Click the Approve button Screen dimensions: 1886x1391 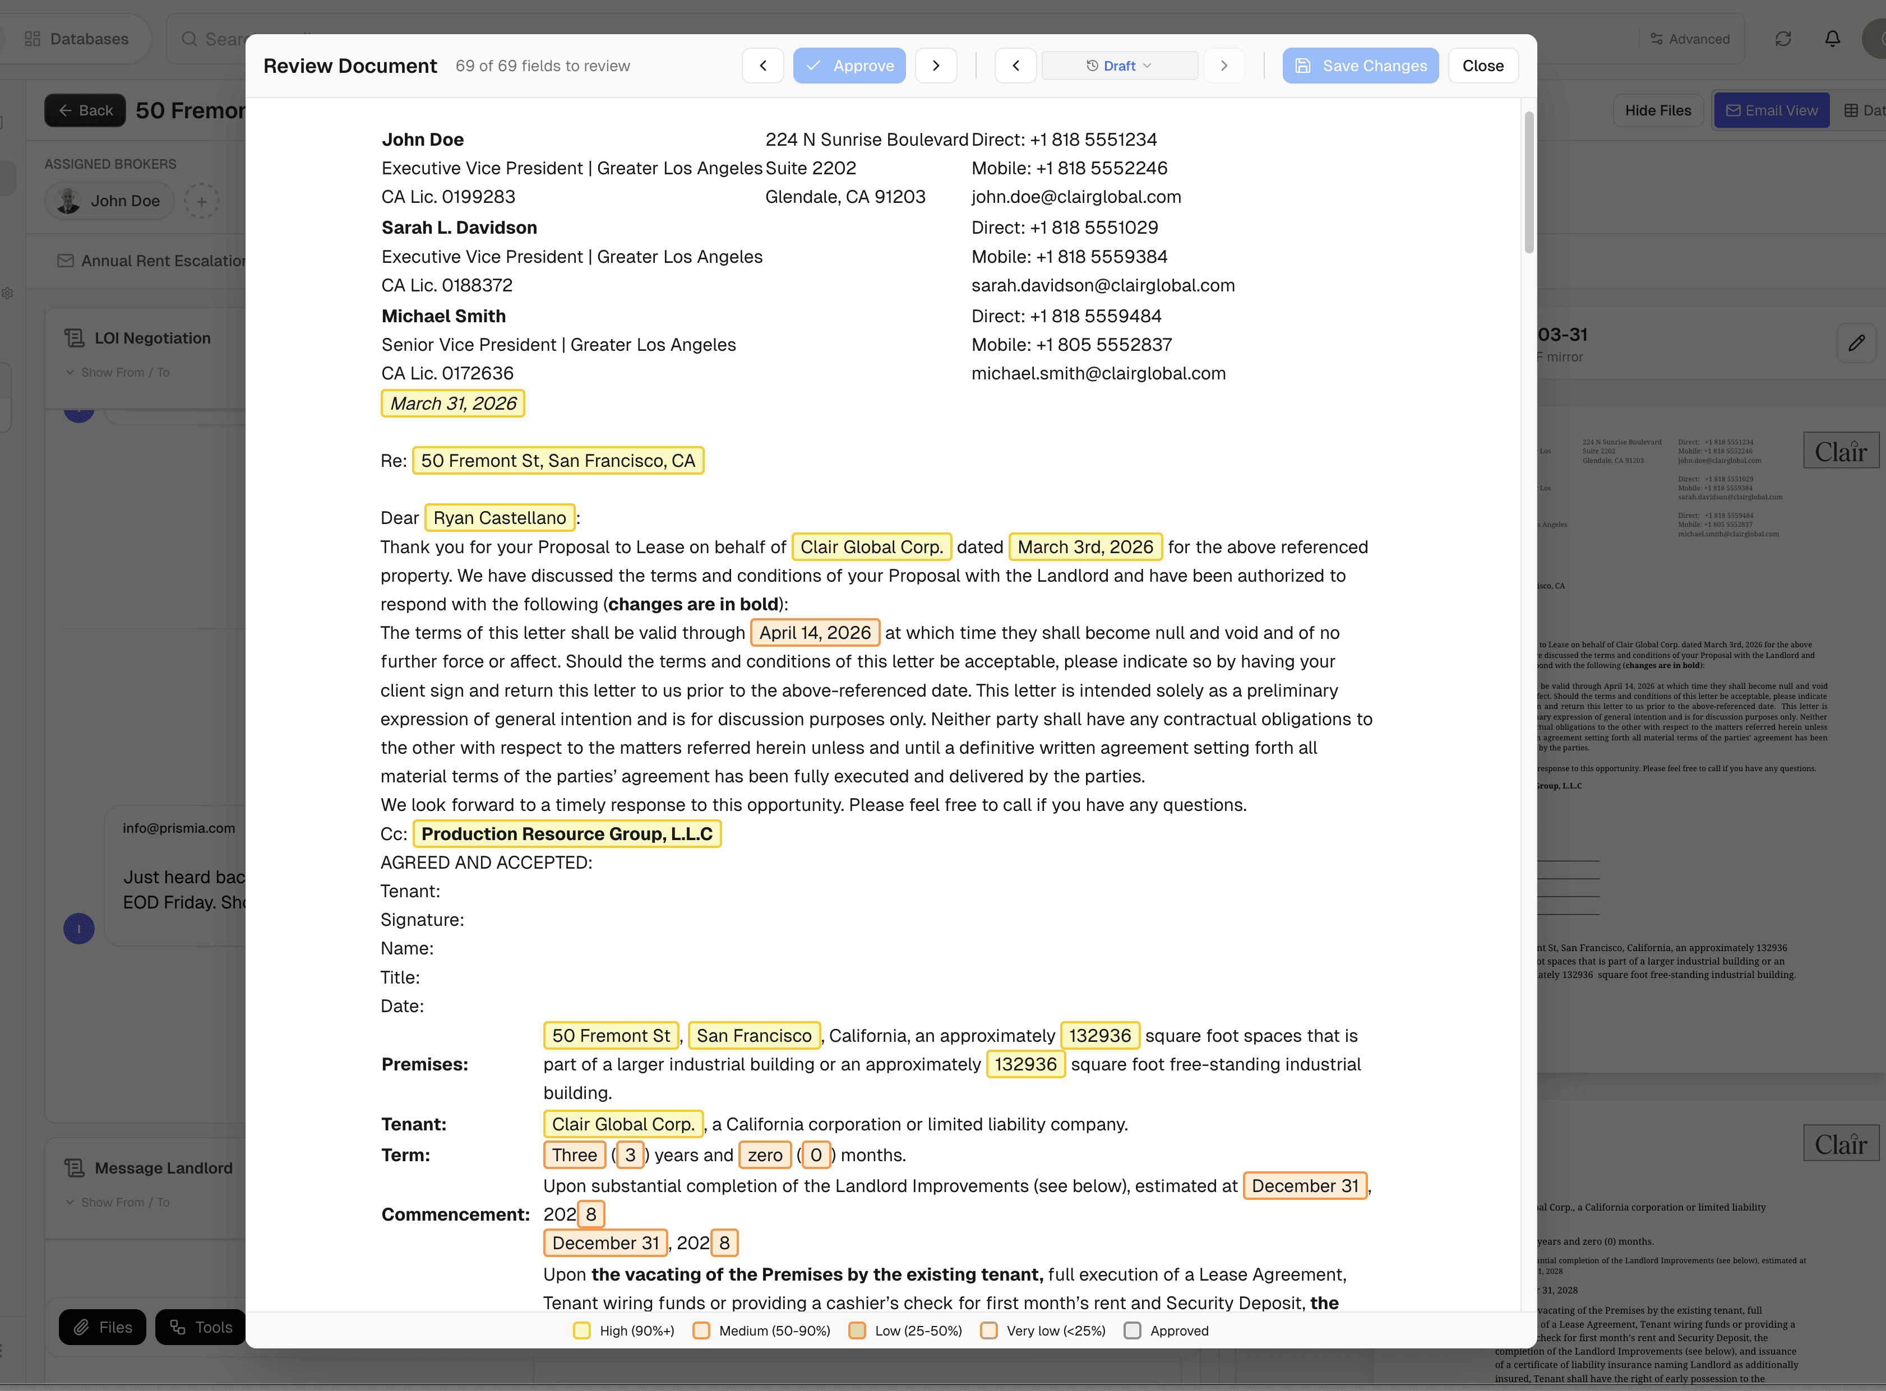tap(849, 66)
